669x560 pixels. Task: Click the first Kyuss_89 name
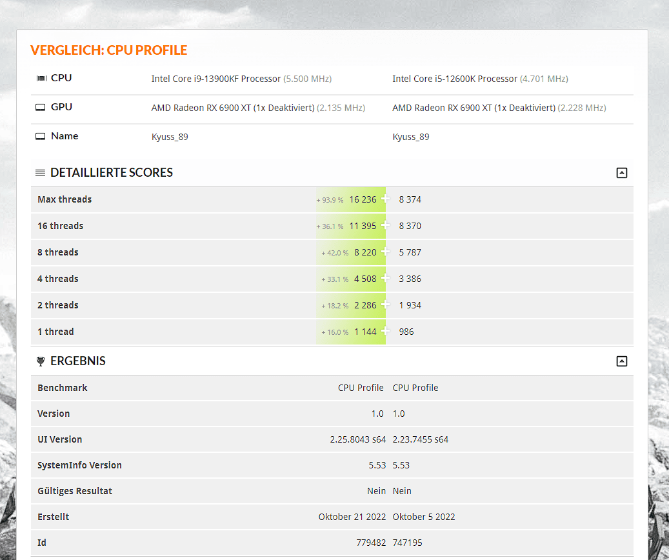pos(170,137)
